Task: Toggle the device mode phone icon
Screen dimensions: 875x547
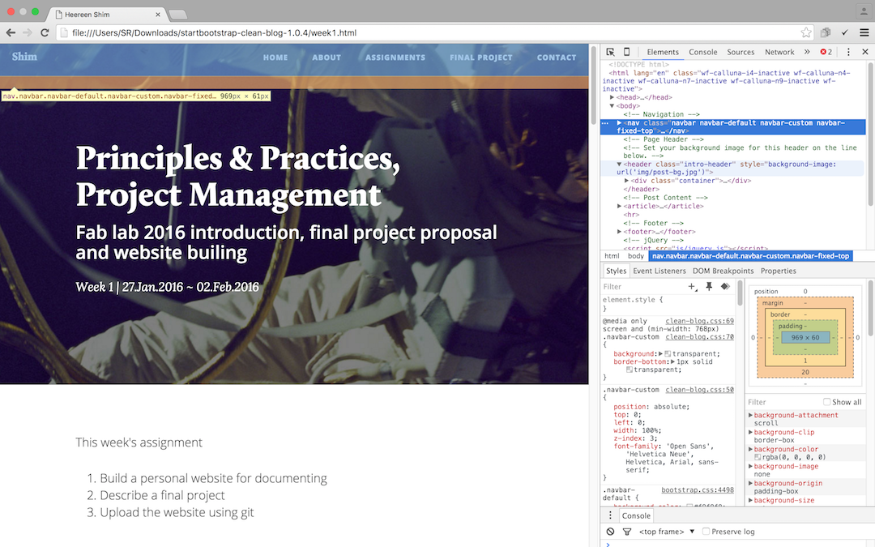Action: coord(626,52)
